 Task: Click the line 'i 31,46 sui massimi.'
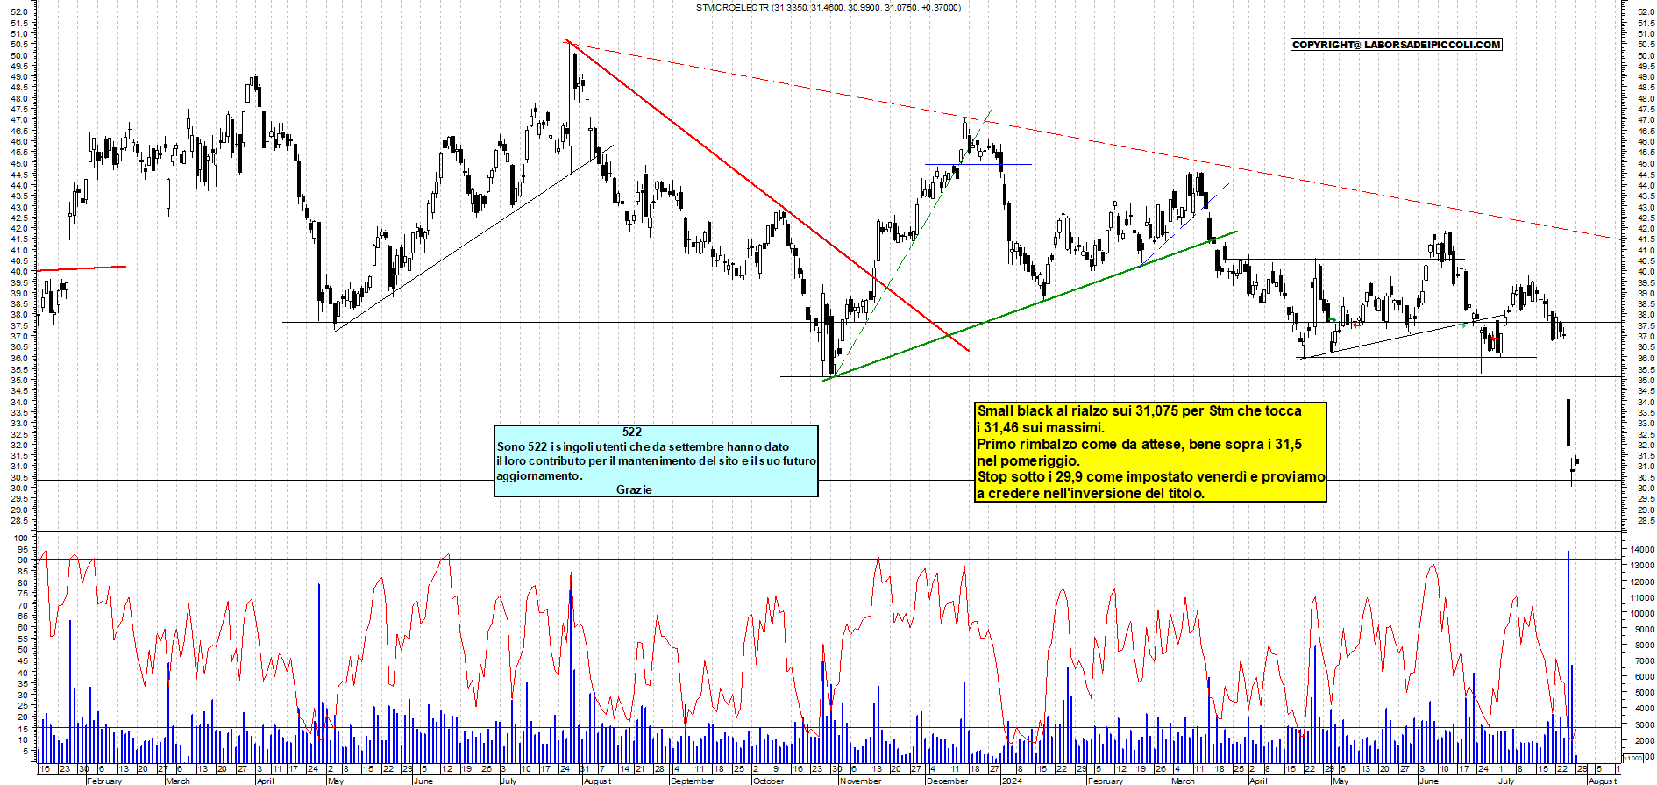pyautogui.click(x=1041, y=427)
